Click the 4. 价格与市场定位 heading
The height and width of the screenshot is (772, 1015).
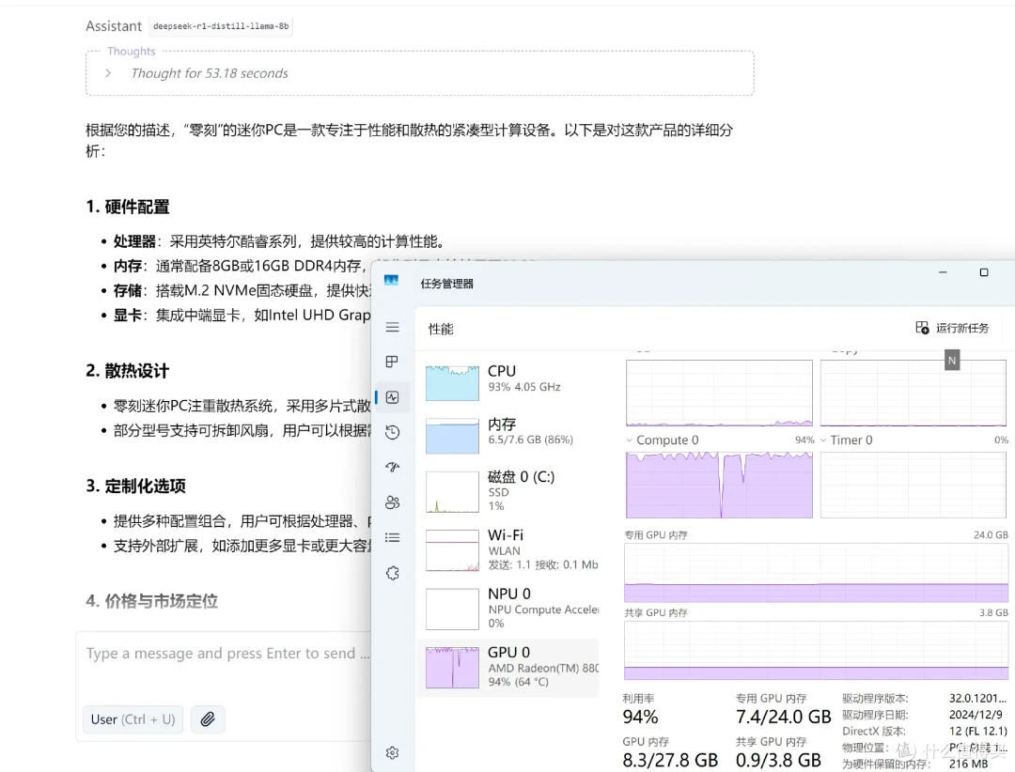click(x=152, y=601)
